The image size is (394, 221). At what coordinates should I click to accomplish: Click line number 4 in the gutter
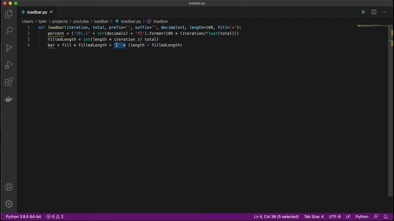pos(28,45)
